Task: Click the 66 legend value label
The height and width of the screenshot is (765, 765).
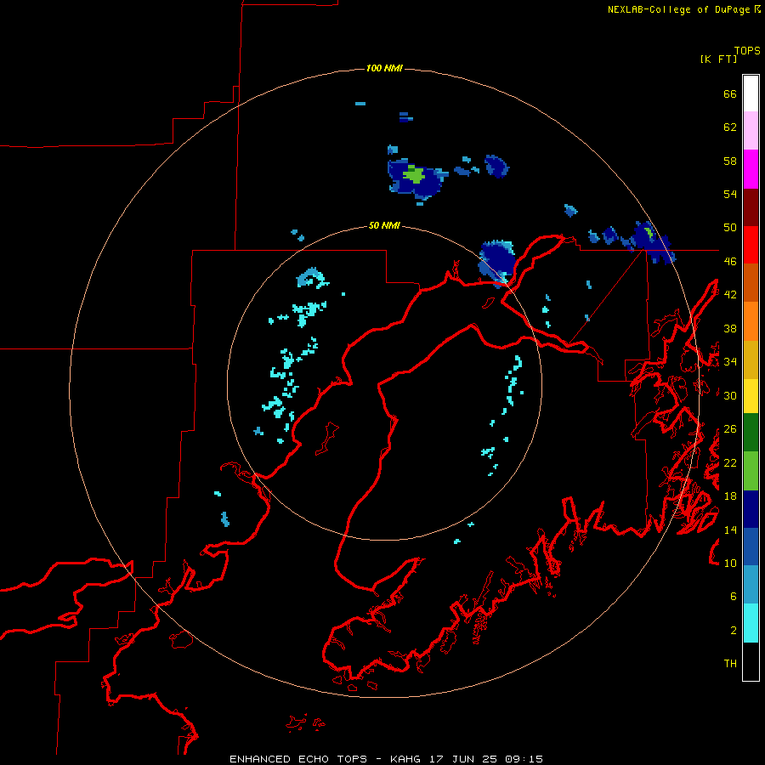Action: tap(730, 93)
